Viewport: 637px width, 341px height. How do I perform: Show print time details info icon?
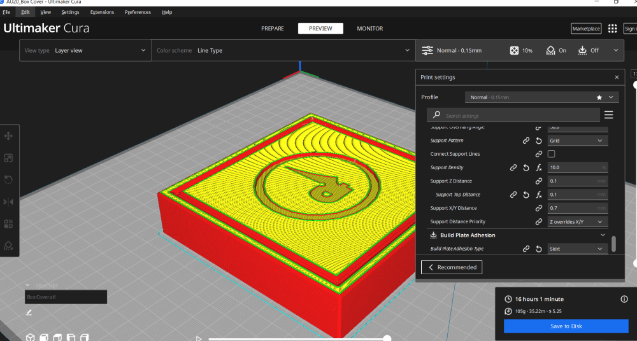pyautogui.click(x=624, y=299)
